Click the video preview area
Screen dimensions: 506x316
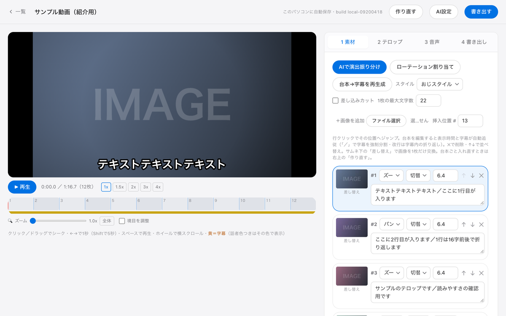[162, 104]
